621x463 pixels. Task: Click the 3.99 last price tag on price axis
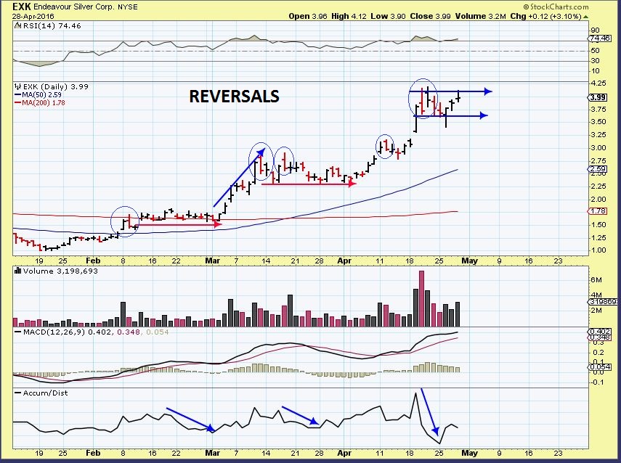point(597,97)
